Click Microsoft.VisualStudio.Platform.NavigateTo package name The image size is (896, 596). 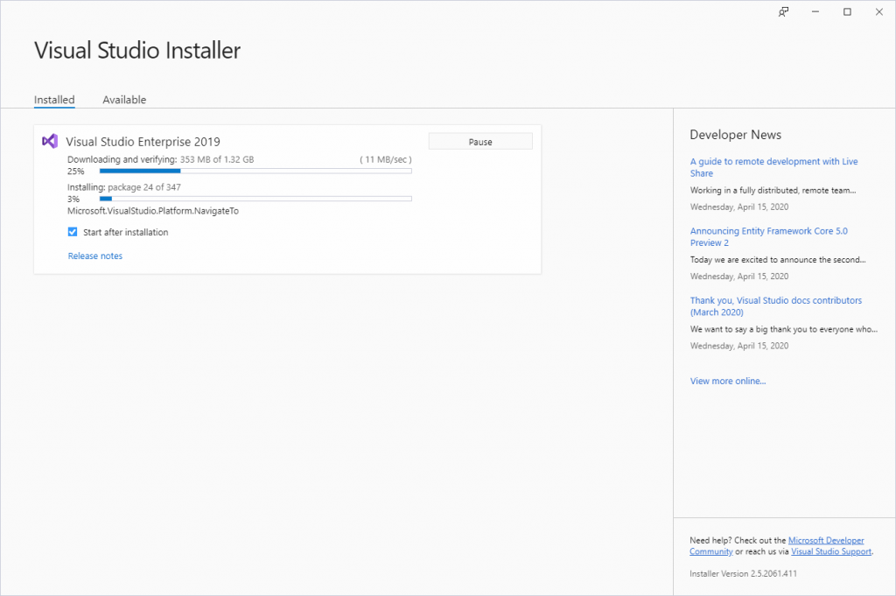click(x=153, y=211)
